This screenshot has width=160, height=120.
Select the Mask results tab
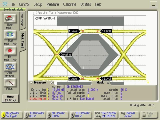pyautogui.click(x=100, y=82)
